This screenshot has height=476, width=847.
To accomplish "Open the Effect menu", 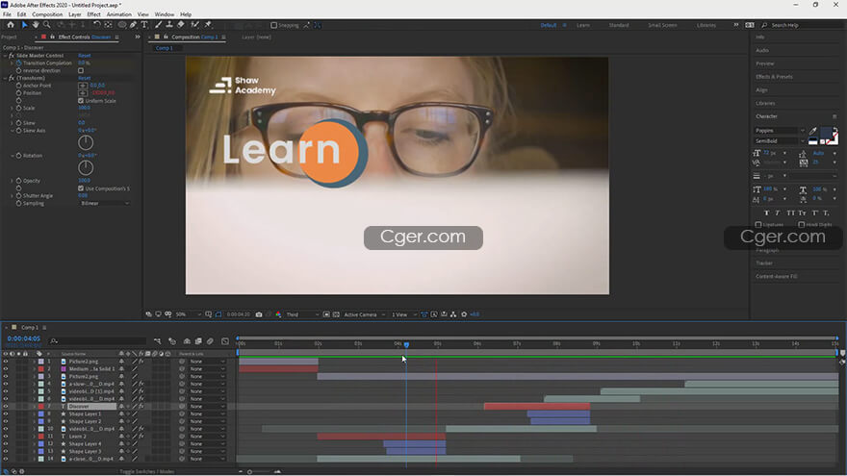I will [94, 14].
